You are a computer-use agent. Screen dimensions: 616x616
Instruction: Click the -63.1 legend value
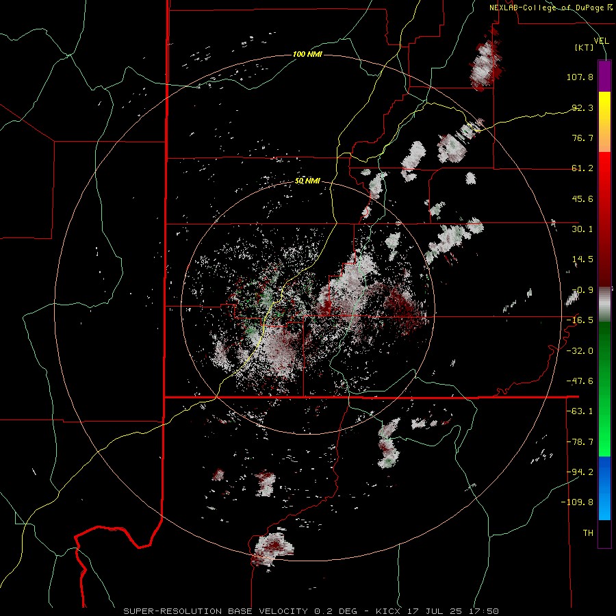pyautogui.click(x=580, y=411)
